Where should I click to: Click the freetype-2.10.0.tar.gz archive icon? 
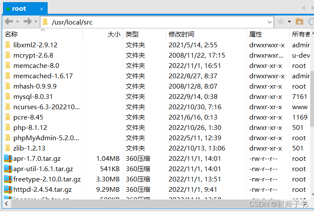pyautogui.click(x=8, y=179)
